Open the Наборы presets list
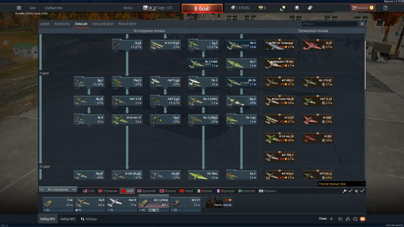The width and height of the screenshot is (404, 227). [x=89, y=219]
